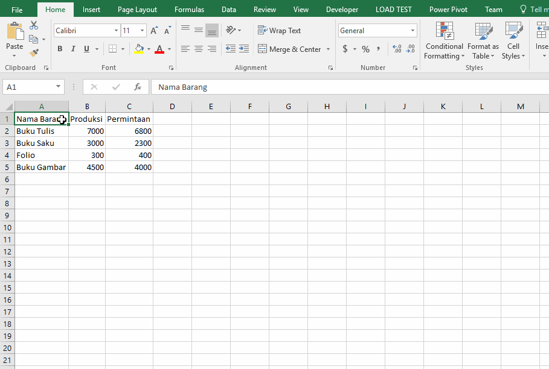
Task: Open Conditional Formatting menu
Action: click(x=445, y=40)
